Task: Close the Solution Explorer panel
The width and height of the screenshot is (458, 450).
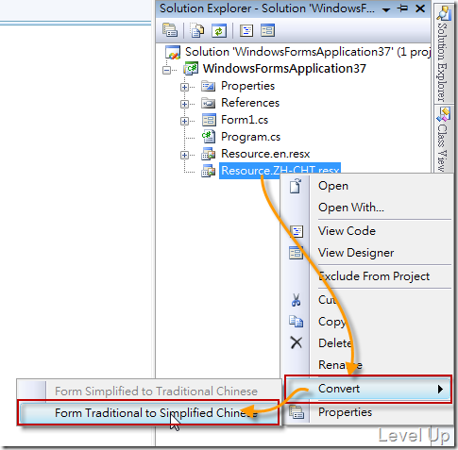Action: 420,8
